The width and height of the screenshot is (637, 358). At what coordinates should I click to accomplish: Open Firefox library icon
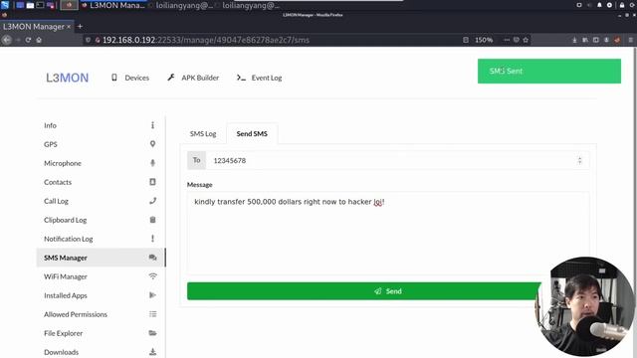click(585, 40)
